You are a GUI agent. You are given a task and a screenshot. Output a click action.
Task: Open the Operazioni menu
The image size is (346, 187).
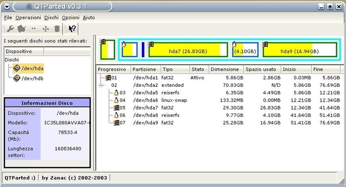point(28,18)
